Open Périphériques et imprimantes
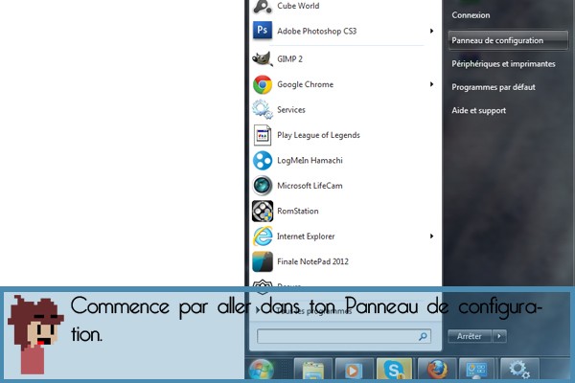 coord(503,64)
